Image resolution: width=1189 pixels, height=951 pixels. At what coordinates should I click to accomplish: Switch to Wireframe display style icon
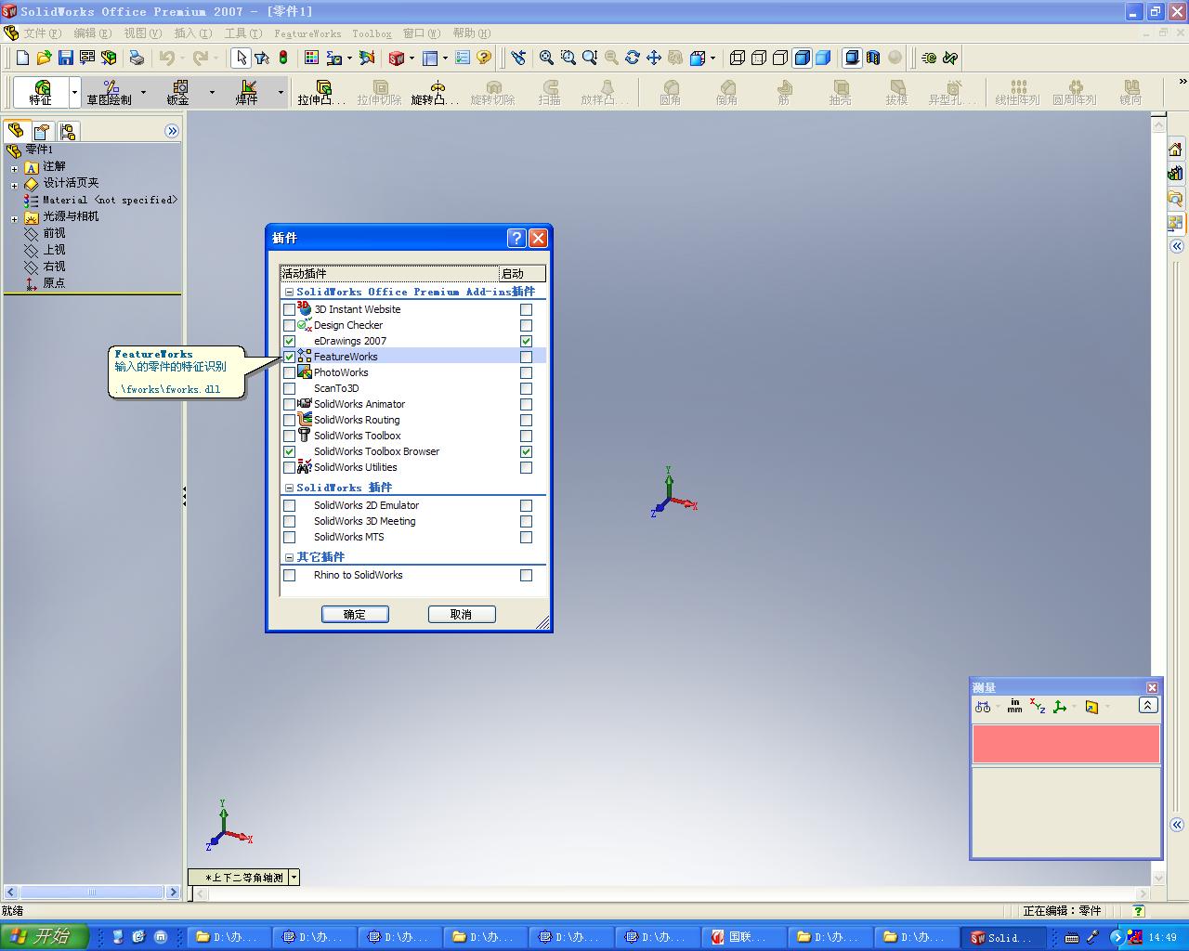(738, 58)
